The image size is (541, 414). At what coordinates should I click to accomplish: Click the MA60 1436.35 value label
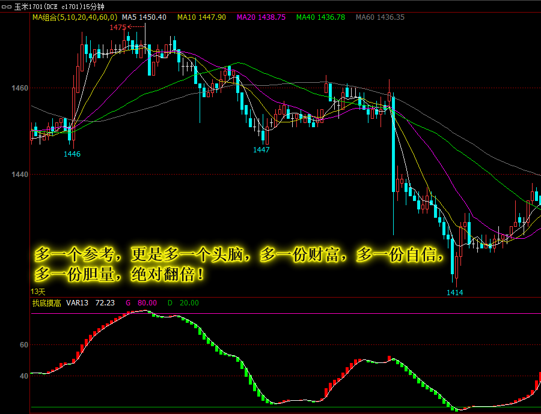click(x=380, y=17)
